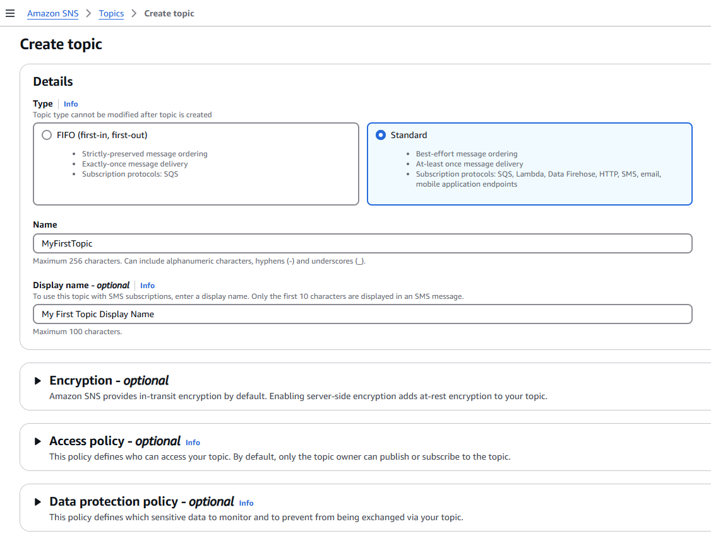Click 'Topic type cannot be modified' note

click(122, 115)
